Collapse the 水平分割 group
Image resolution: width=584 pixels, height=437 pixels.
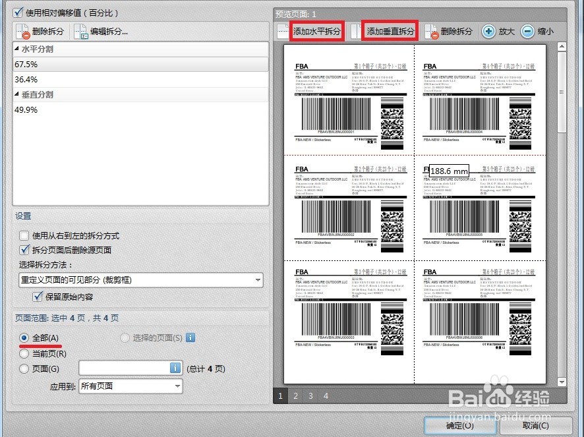pyautogui.click(x=16, y=49)
